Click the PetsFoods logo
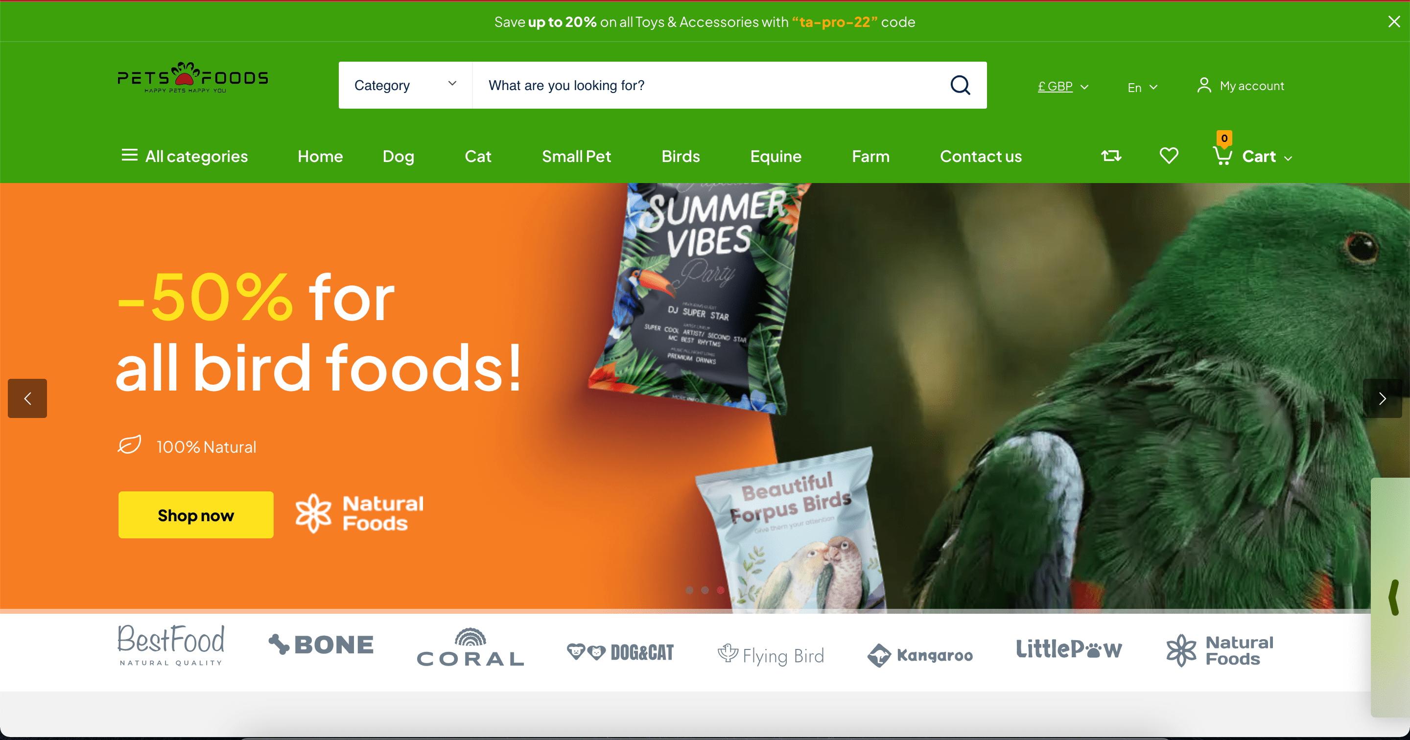Viewport: 1410px width, 740px height. (193, 78)
